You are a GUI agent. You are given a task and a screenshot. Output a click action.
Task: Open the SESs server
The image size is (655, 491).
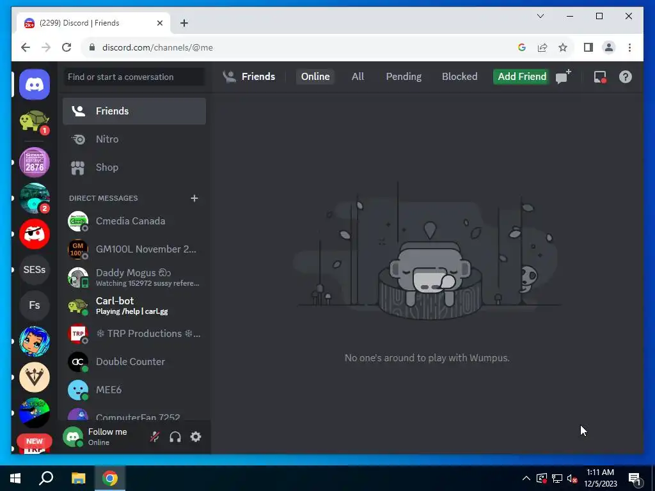(35, 270)
